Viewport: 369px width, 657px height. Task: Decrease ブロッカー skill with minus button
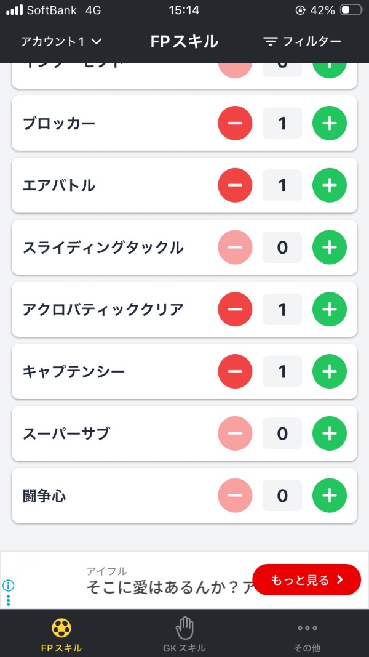[235, 123]
